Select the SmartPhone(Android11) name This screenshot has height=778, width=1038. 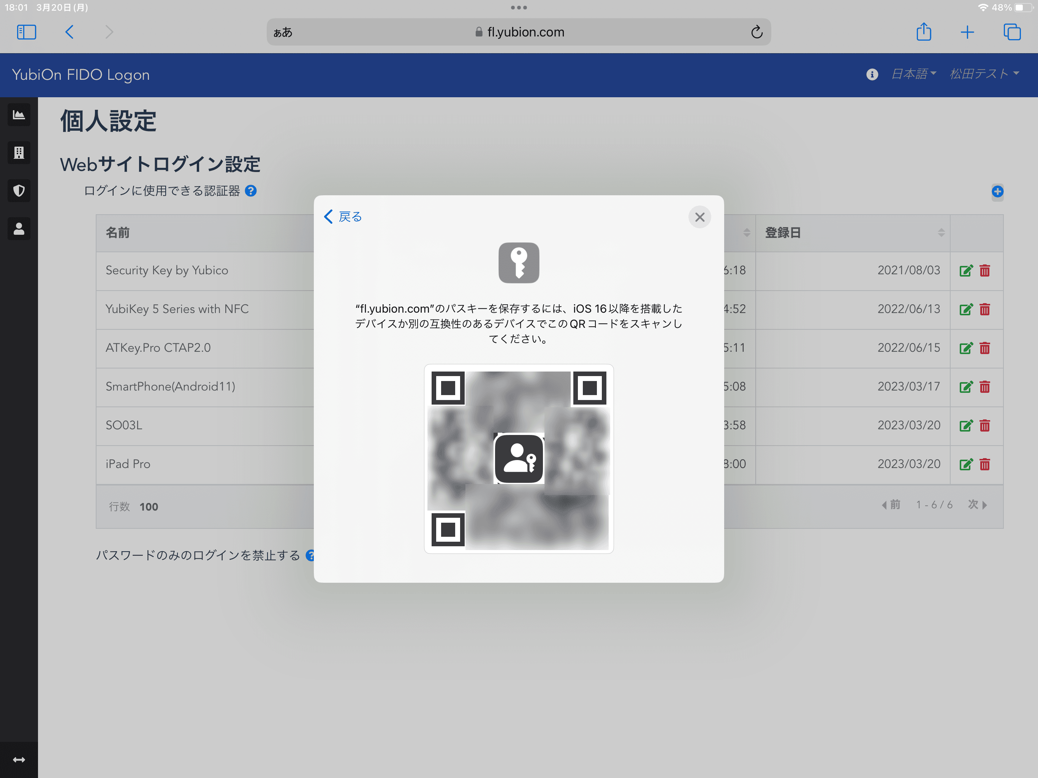click(170, 387)
